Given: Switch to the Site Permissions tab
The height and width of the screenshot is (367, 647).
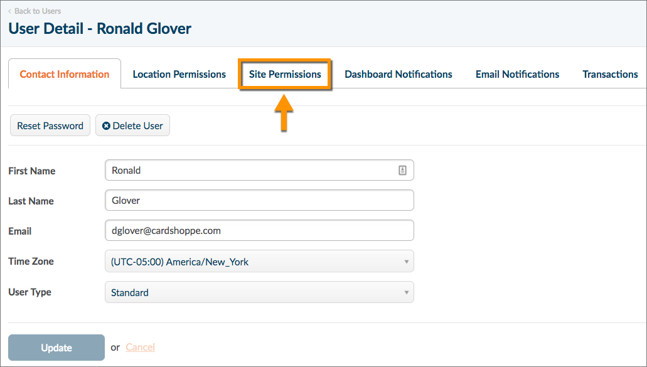Looking at the screenshot, I should [x=285, y=74].
